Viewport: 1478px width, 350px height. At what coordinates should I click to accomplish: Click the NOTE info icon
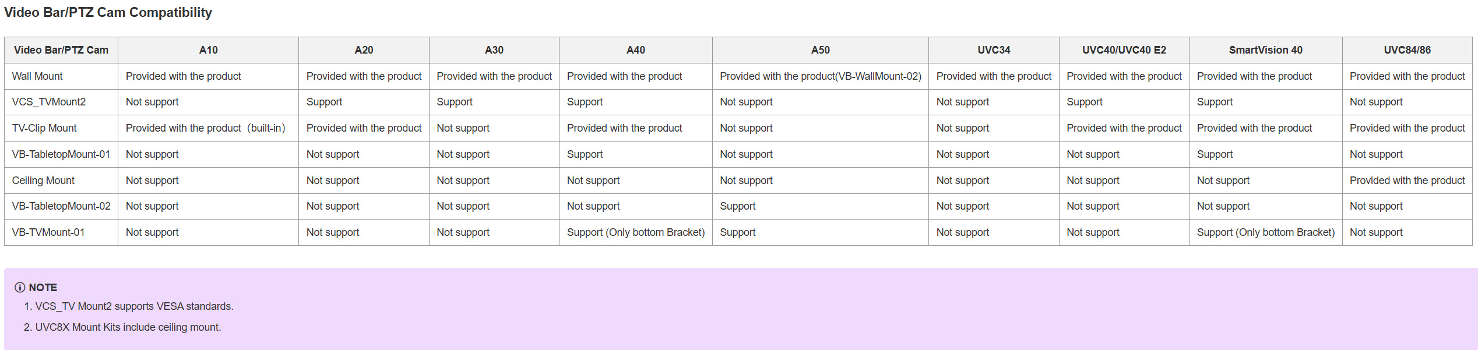pos(20,287)
